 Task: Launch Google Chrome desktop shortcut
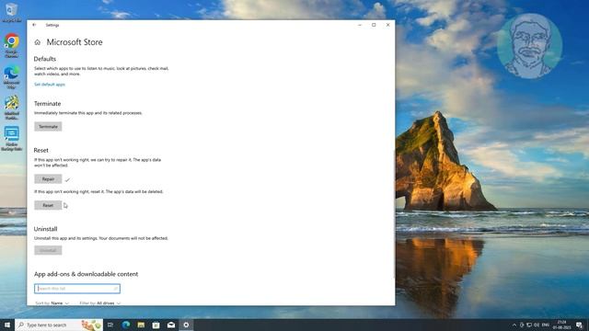(x=11, y=46)
